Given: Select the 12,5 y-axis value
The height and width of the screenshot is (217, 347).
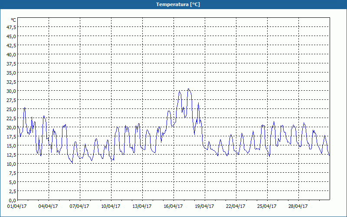Looking at the screenshot, I should click(x=11, y=155).
